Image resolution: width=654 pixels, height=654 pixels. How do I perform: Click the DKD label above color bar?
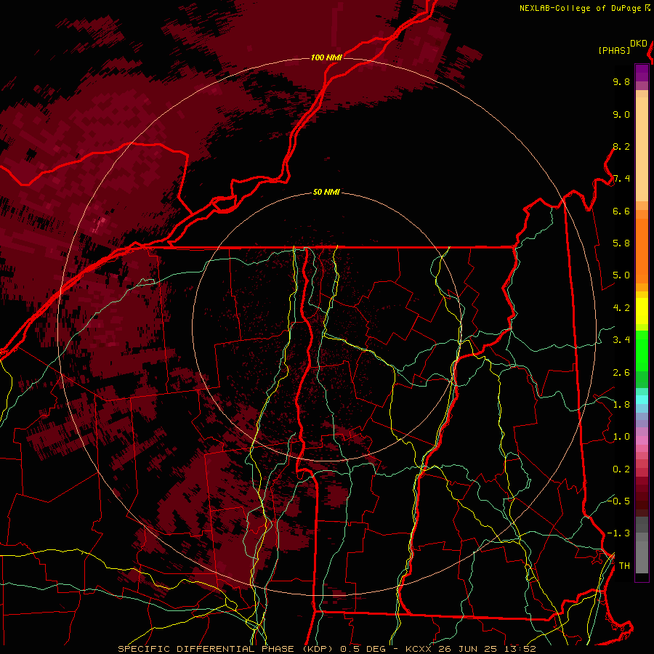point(639,44)
